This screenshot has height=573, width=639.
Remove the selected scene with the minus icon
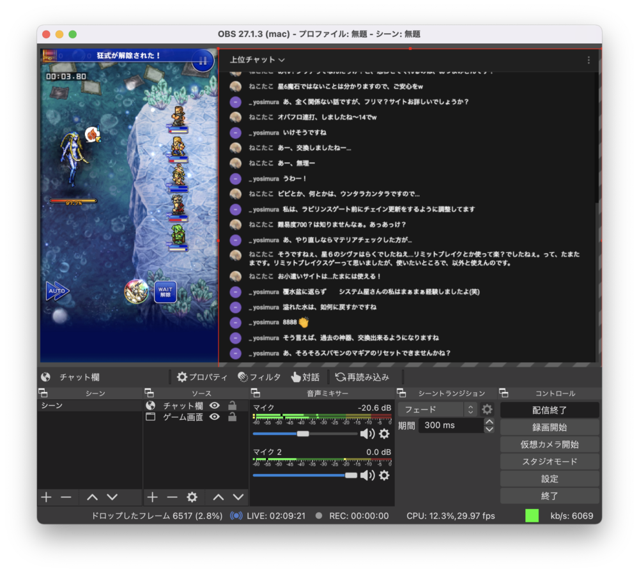click(x=66, y=497)
